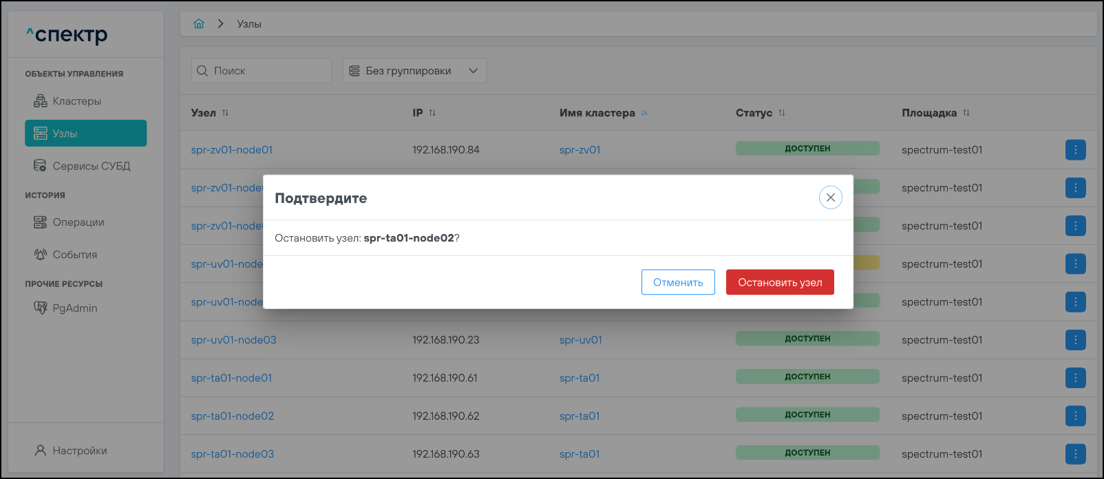Sort by Площадка column arrows
This screenshot has height=479, width=1104.
[x=966, y=113]
